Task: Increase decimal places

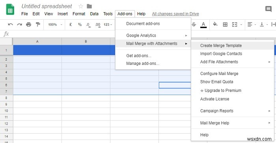Action: [x=98, y=25]
